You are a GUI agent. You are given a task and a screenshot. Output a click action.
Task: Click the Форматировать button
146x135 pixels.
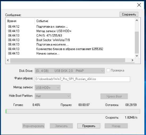(x=33, y=126)
